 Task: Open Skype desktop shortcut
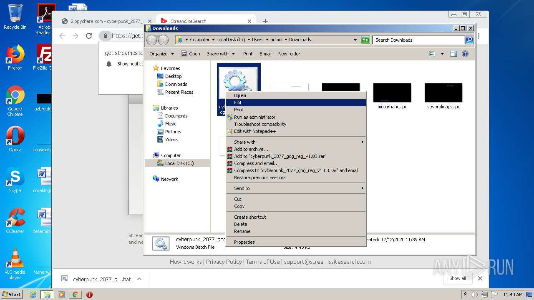(x=15, y=180)
